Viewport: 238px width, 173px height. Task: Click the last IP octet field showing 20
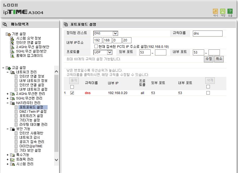point(127,40)
